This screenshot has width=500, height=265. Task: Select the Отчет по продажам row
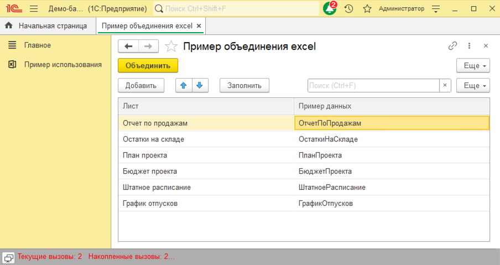point(304,123)
